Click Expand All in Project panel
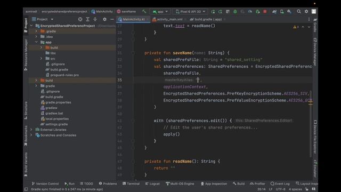The height and width of the screenshot is (192, 341). [87, 19]
